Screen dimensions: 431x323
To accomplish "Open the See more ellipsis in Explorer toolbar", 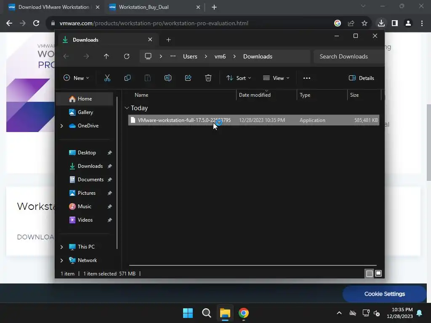I will coord(307,78).
